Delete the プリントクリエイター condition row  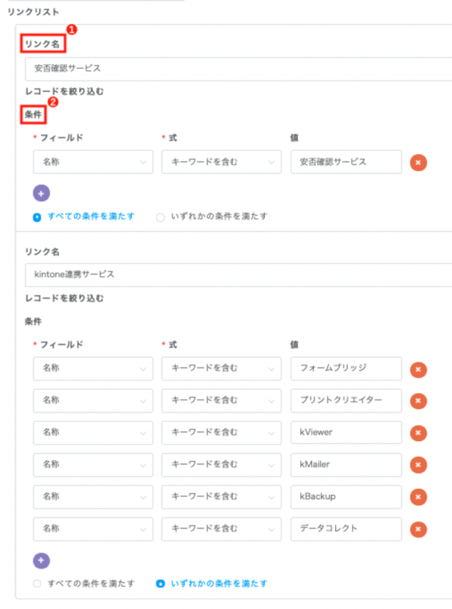tap(418, 401)
